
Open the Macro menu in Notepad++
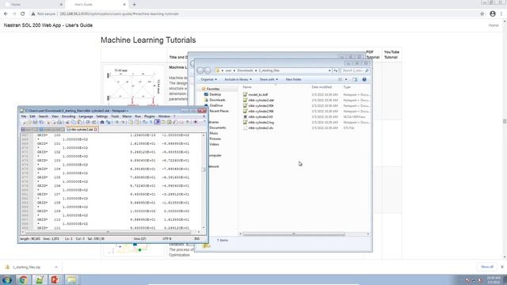point(127,116)
